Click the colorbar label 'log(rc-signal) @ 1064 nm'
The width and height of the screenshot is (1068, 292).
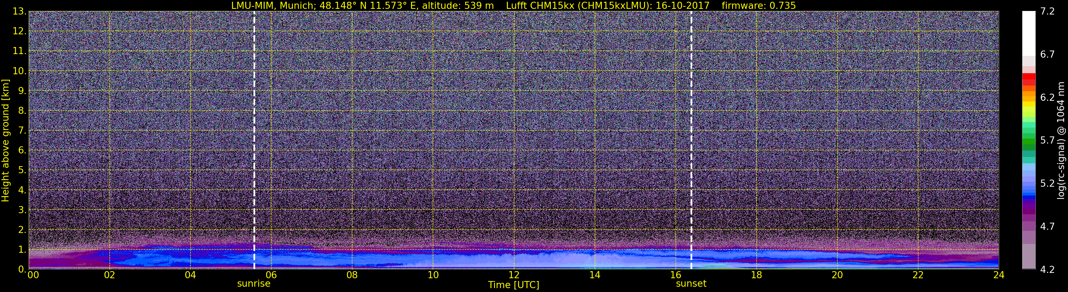tap(1061, 140)
